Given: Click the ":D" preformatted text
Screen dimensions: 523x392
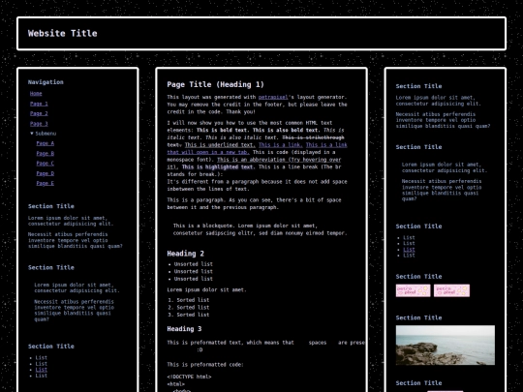Looking at the screenshot, I should [x=200, y=350].
